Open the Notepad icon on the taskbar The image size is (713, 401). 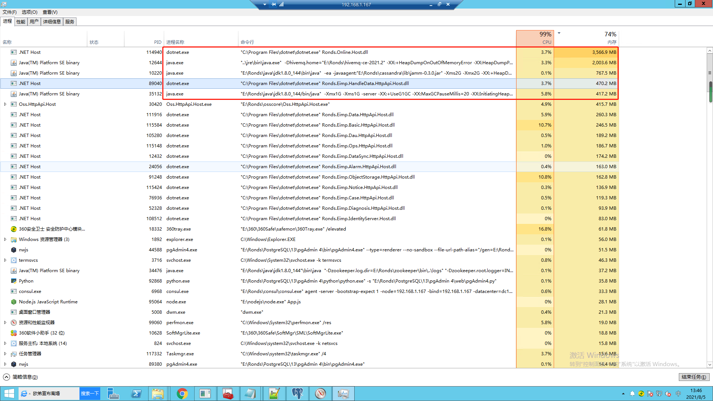[x=251, y=394]
